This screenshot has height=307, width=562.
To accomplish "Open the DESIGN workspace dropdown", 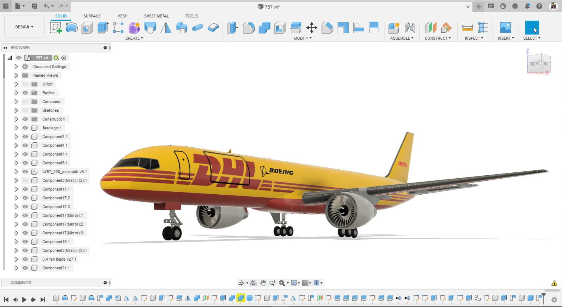I will pyautogui.click(x=24, y=27).
